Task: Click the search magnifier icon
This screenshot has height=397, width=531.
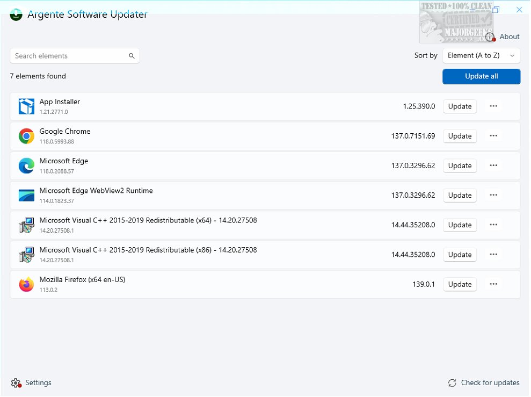Action: pyautogui.click(x=132, y=56)
